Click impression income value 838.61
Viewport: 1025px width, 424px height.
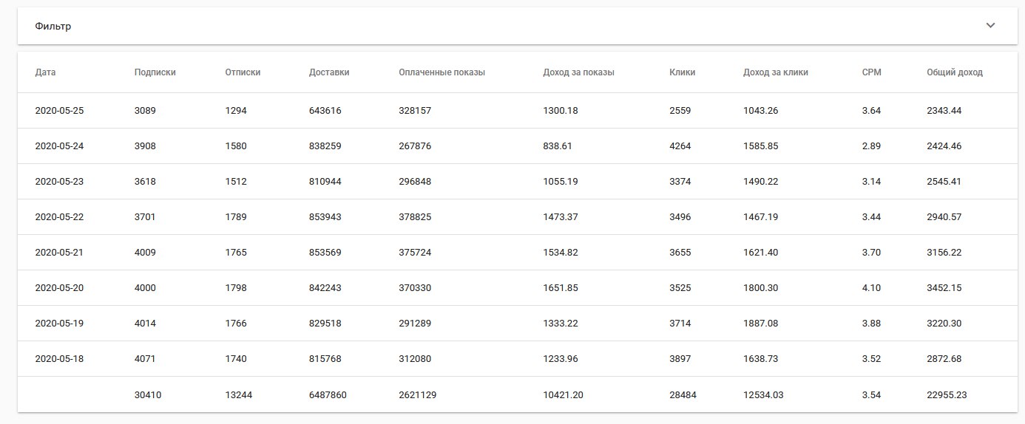click(558, 146)
